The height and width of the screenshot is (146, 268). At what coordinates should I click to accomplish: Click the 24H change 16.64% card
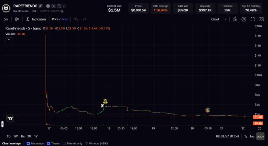click(161, 8)
